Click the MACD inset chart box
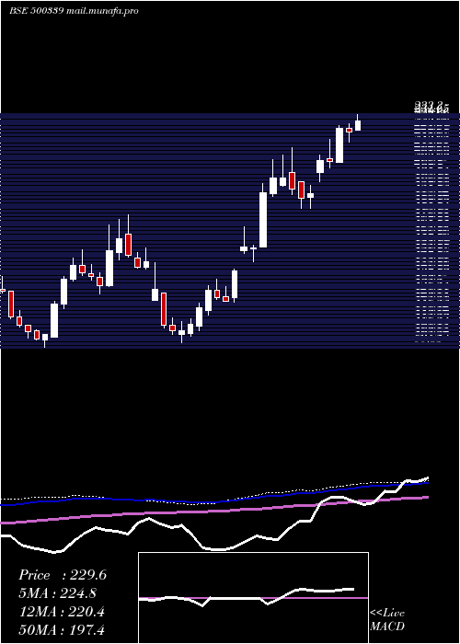This screenshot has height=644, width=460. coord(253,598)
